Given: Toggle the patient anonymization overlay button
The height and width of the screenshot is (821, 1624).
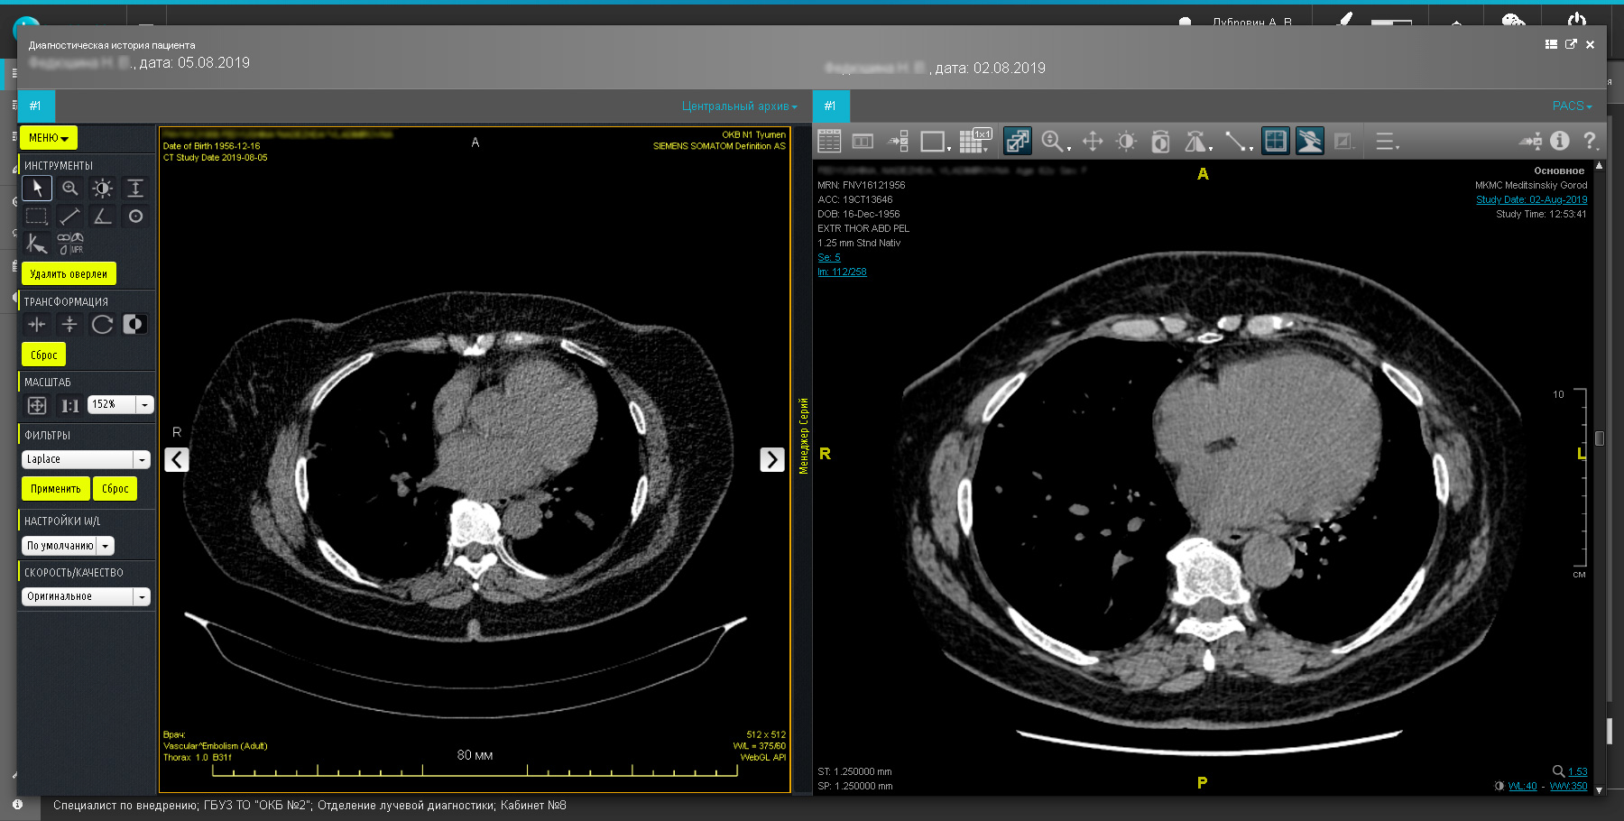Looking at the screenshot, I should pos(1309,142).
